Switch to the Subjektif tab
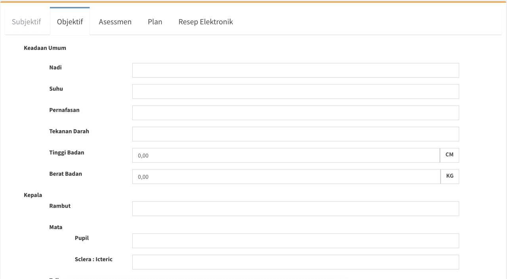This screenshot has height=279, width=507. click(27, 22)
